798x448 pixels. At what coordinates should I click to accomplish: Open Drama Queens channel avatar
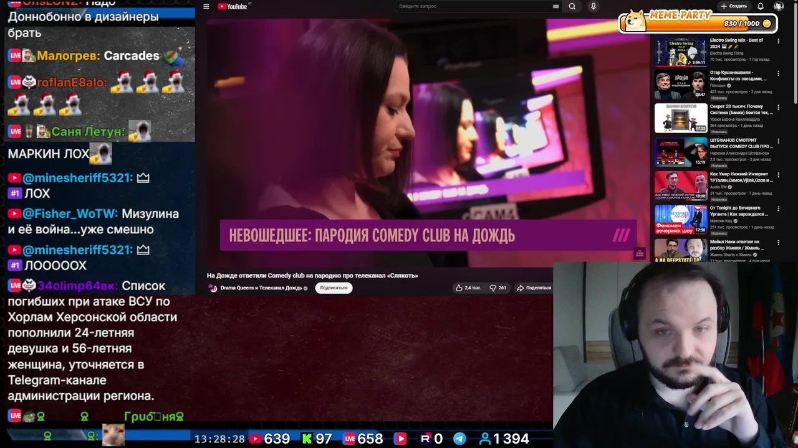[213, 288]
